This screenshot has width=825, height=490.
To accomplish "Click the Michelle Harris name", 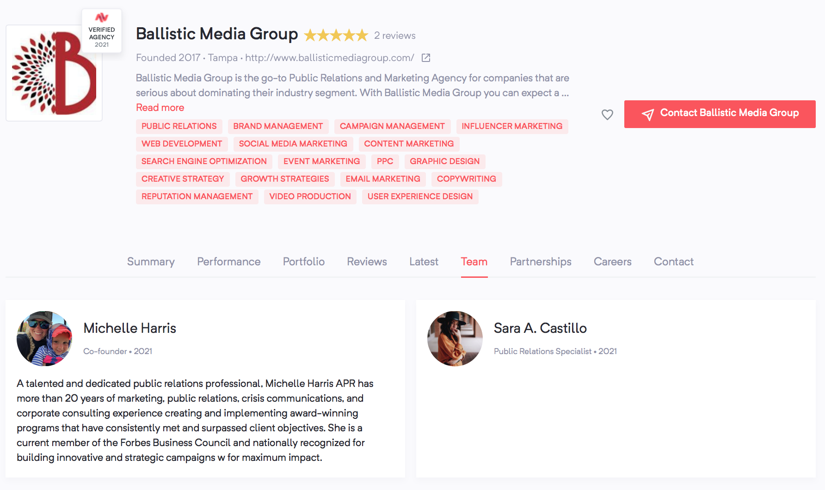I will point(130,328).
